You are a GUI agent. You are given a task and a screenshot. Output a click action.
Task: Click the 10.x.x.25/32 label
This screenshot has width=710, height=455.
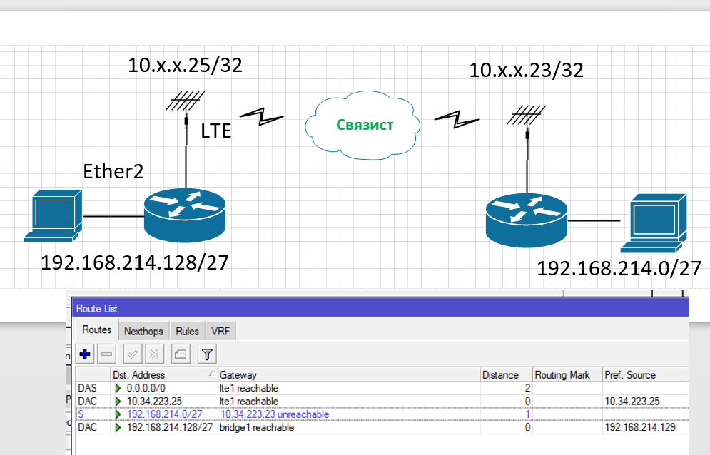pos(185,65)
